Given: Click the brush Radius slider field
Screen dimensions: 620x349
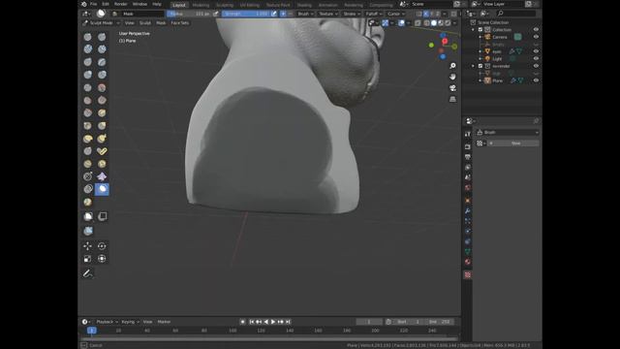Looking at the screenshot, I should pos(189,14).
